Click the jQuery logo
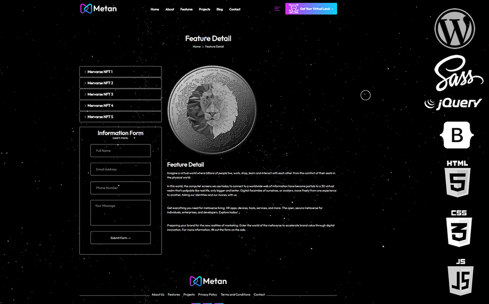Screen dimensions: 489x304 click(453, 103)
